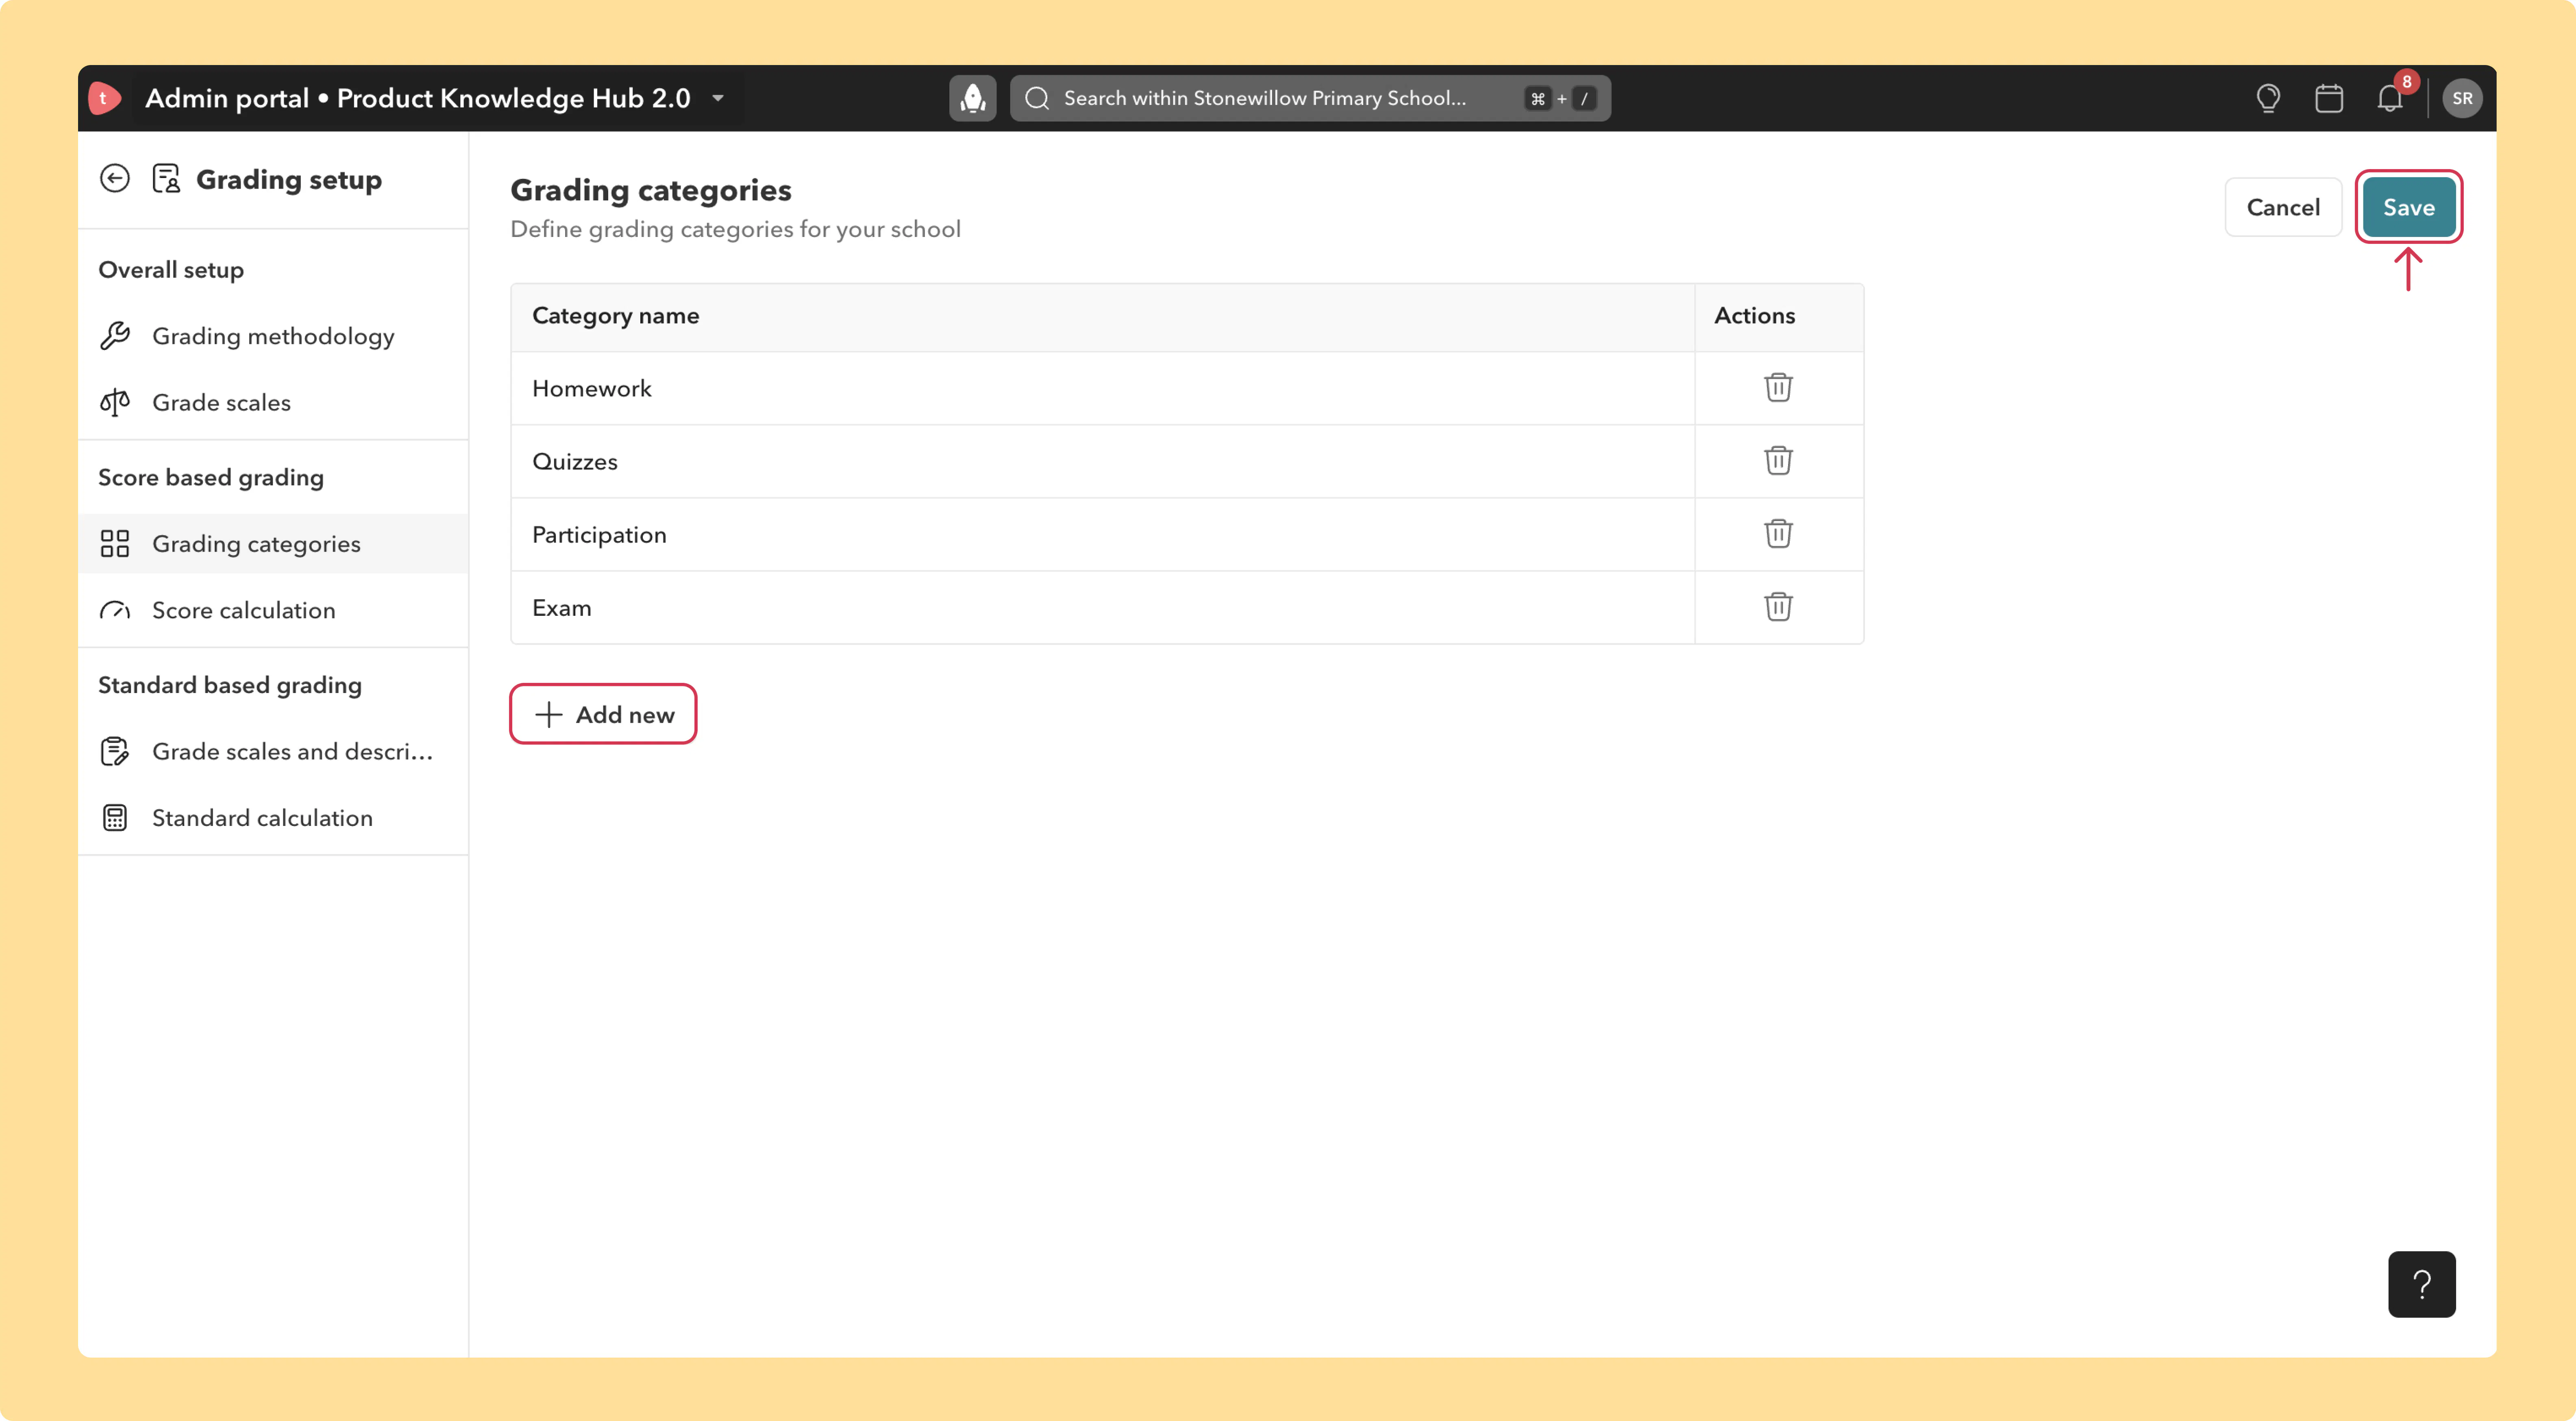Open the notifications bell
The image size is (2576, 1421).
tap(2390, 98)
